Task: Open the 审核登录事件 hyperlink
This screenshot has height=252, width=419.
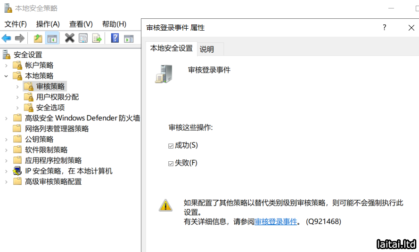Action: pos(276,221)
